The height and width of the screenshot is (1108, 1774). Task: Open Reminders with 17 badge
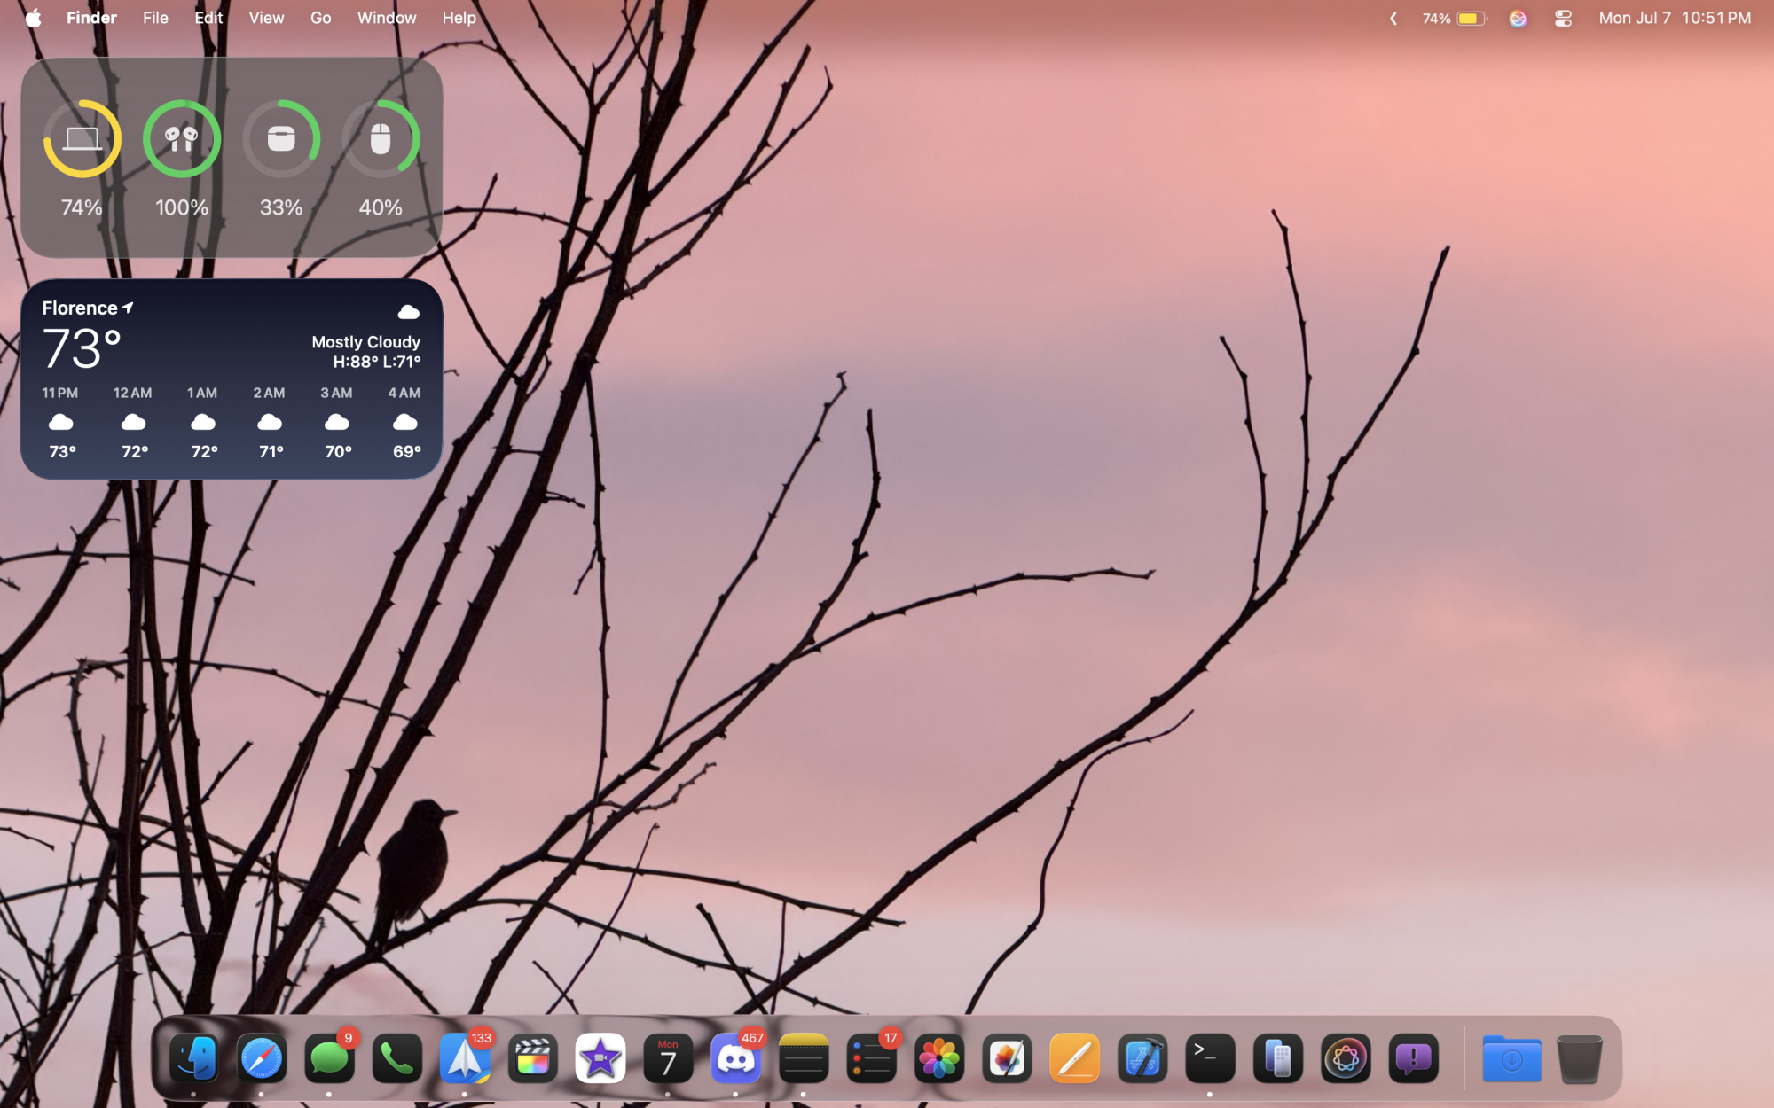pos(871,1058)
